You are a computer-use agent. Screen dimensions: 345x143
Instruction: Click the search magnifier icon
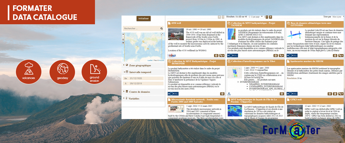pyautogui.click(x=162, y=29)
